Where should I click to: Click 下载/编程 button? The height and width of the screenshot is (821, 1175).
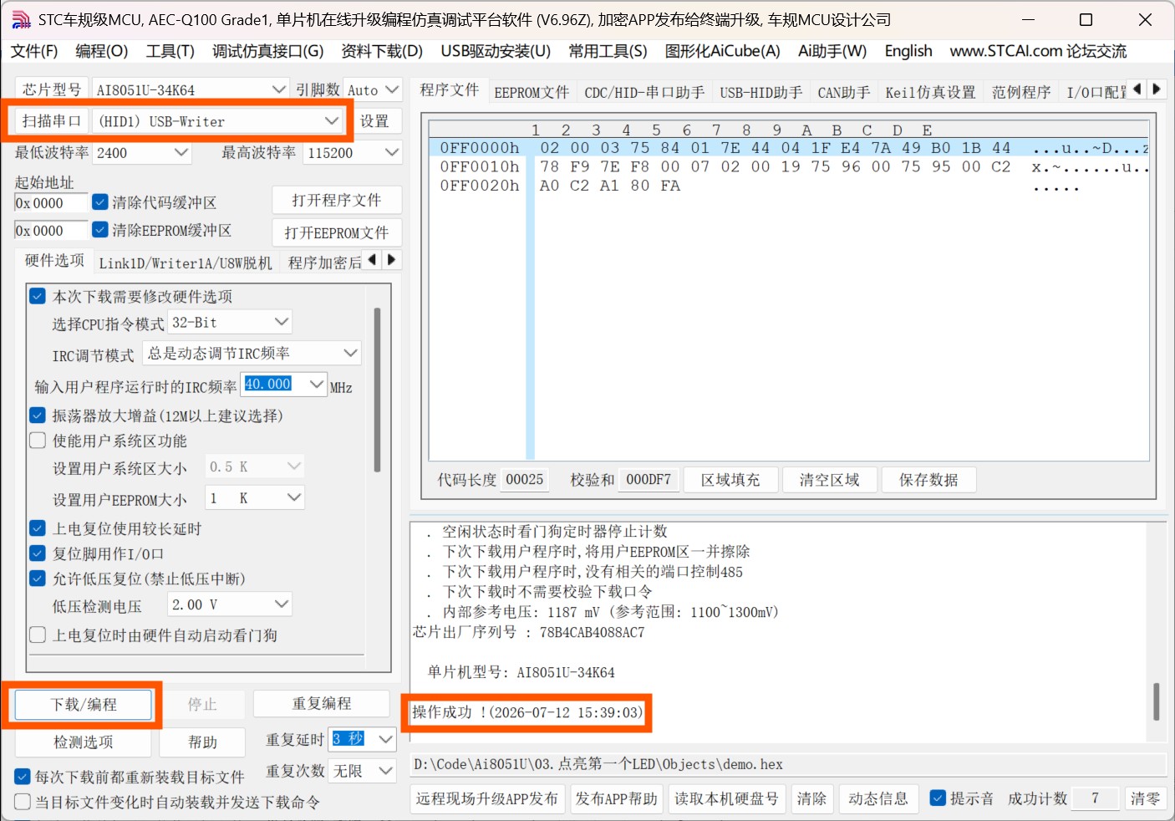[84, 705]
